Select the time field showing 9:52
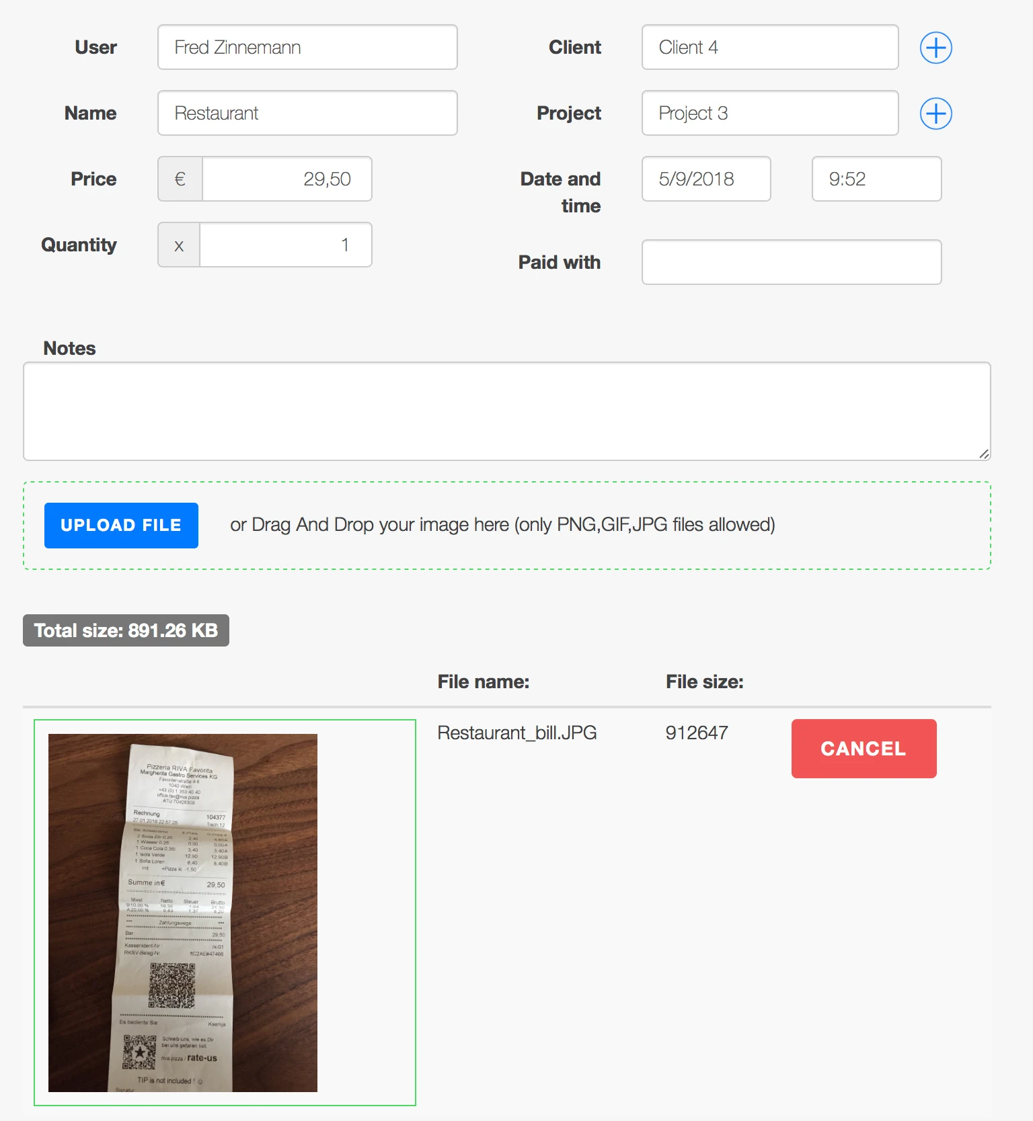Viewport: 1033px width, 1121px height. click(x=876, y=179)
